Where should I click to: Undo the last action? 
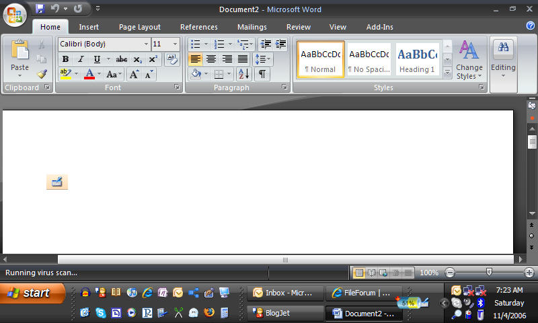(x=55, y=9)
